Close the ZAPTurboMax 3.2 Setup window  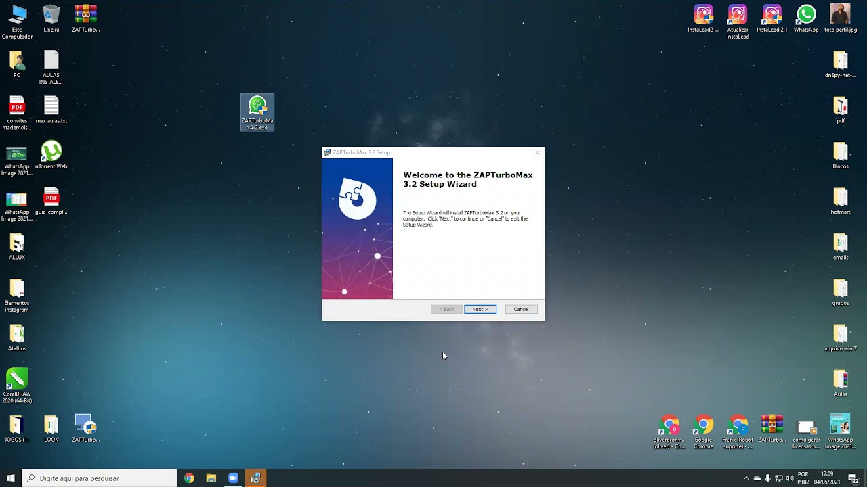pos(538,152)
